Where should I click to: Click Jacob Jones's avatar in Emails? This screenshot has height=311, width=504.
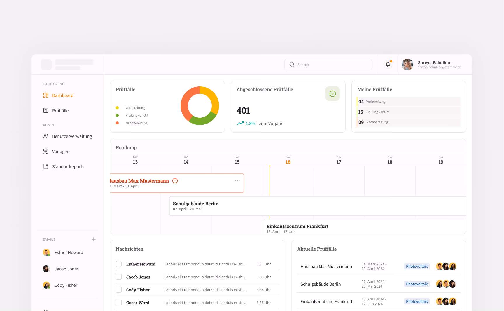point(46,269)
